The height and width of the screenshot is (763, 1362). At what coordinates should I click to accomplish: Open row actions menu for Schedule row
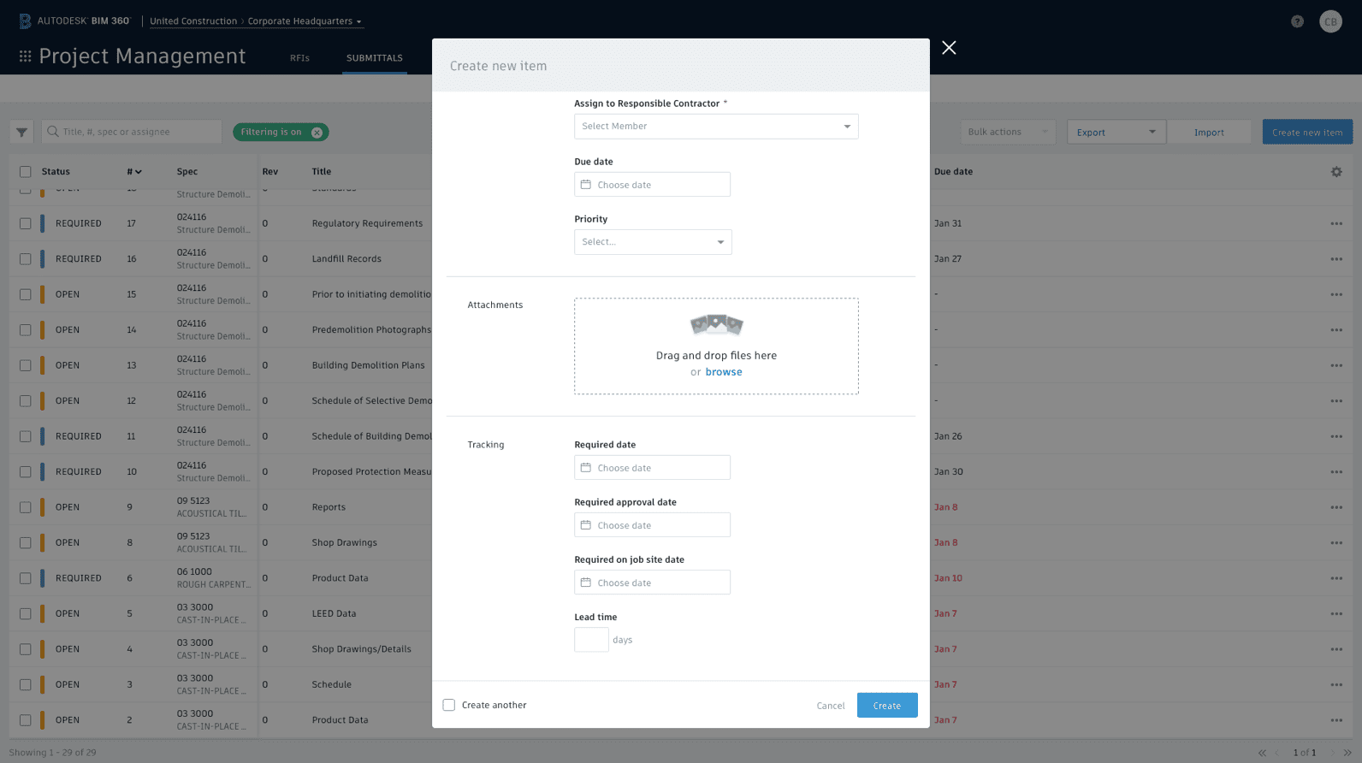tap(1336, 685)
